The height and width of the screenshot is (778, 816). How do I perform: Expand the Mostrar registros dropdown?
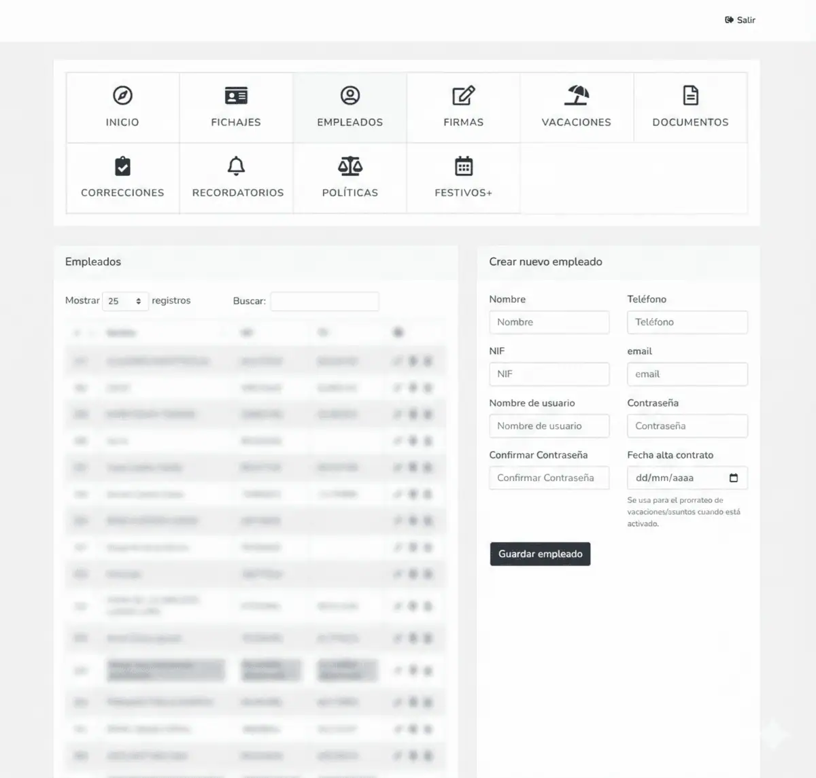[125, 301]
